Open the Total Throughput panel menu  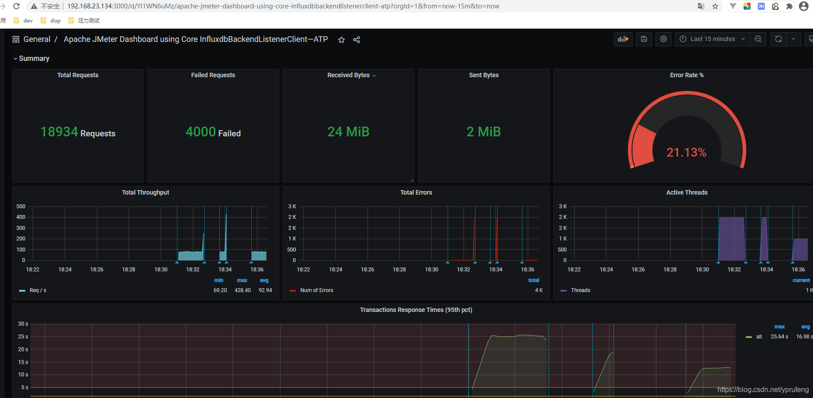pyautogui.click(x=146, y=192)
